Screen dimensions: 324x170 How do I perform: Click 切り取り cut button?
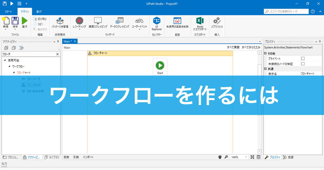[40, 19]
